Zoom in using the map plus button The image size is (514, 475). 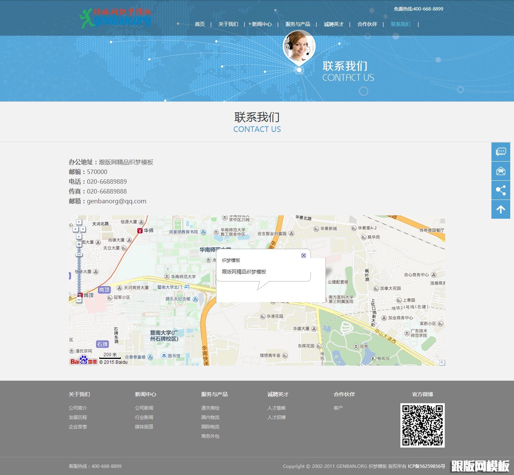79,244
